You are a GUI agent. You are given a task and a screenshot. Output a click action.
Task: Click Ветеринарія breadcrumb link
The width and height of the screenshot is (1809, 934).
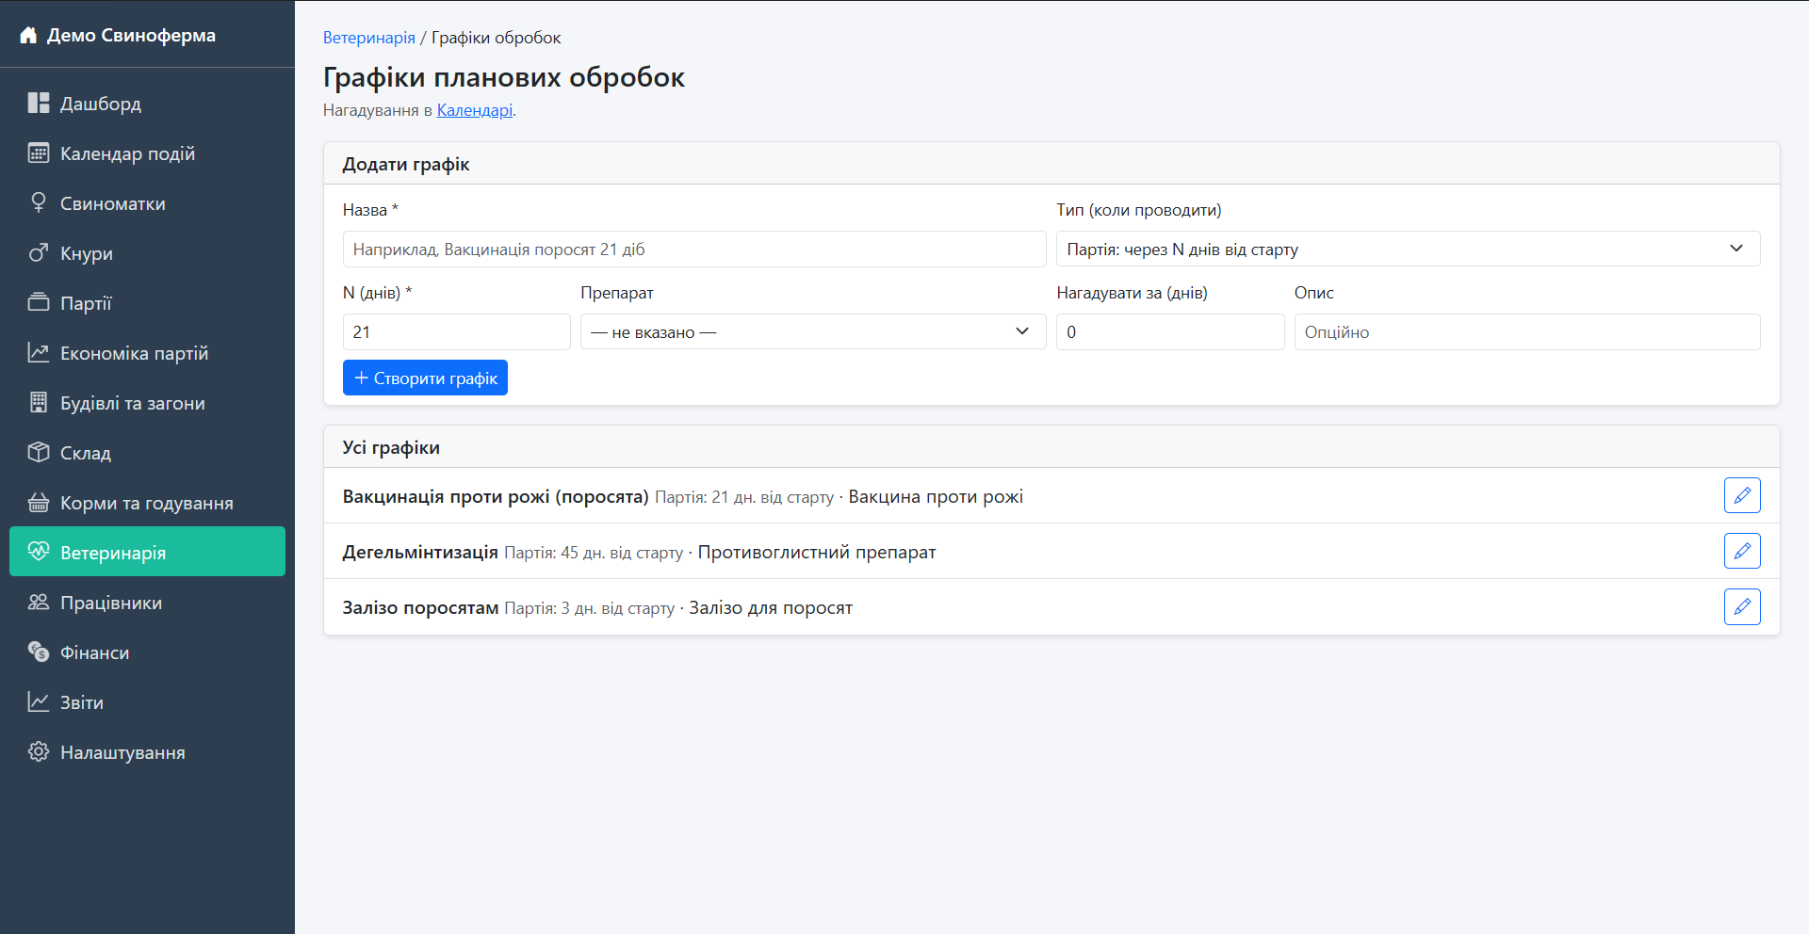(x=368, y=38)
